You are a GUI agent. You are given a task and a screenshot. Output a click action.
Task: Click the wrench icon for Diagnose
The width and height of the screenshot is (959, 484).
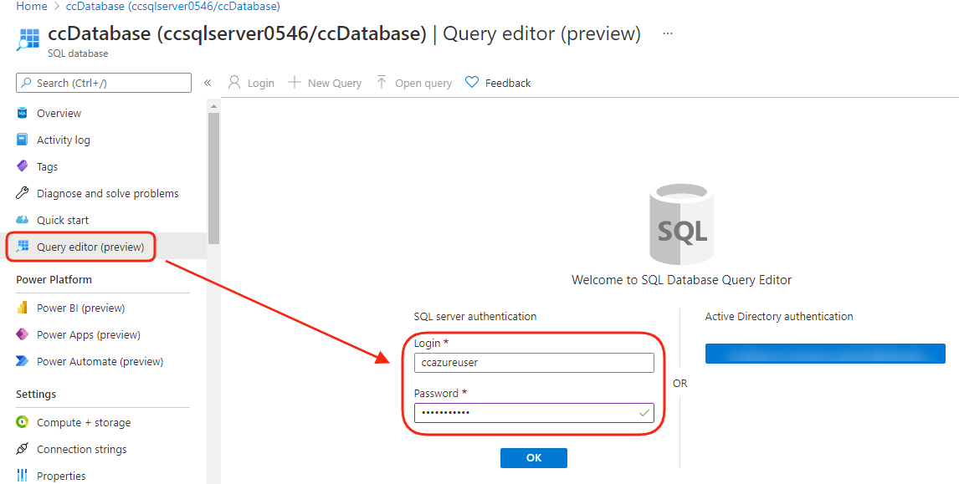point(23,193)
